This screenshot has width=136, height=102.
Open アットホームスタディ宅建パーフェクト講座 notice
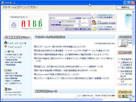point(73,51)
